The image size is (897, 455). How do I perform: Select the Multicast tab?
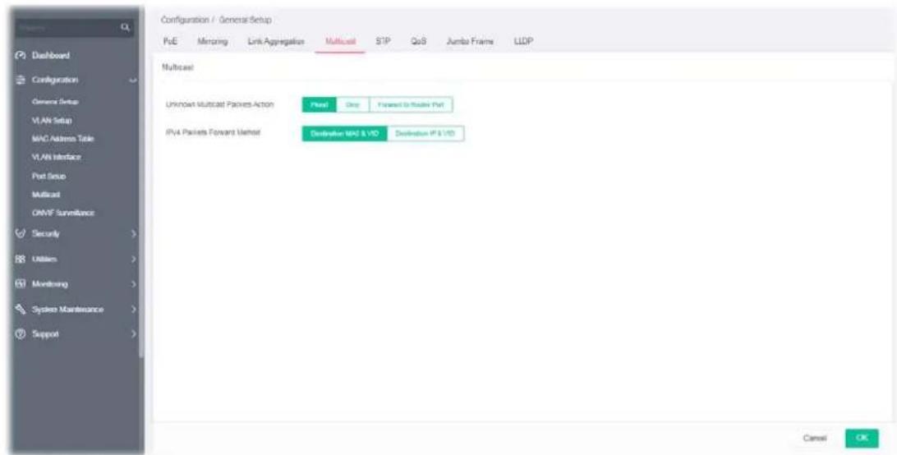[340, 41]
